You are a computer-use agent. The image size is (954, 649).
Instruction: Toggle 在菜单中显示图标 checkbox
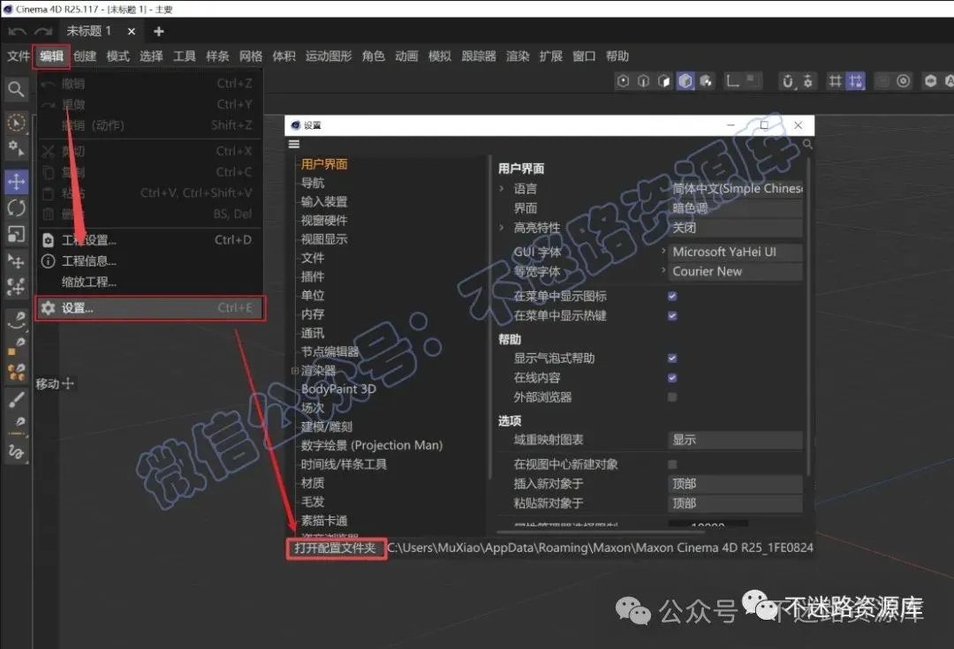672,296
